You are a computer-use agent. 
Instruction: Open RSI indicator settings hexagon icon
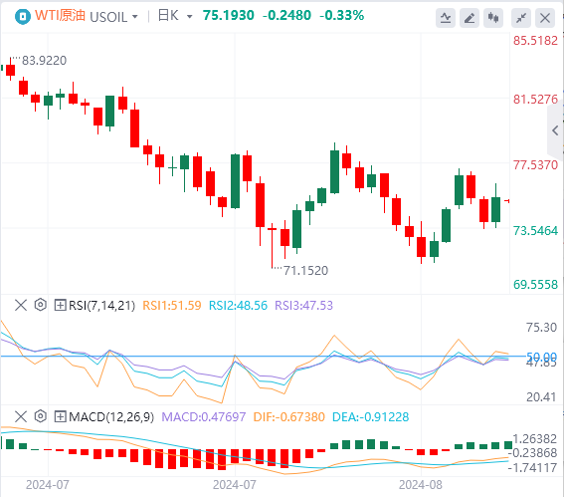(41, 305)
